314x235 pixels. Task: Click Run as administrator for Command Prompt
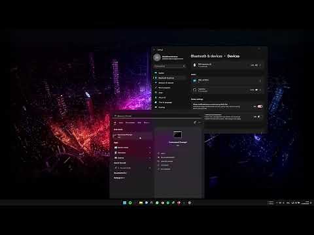167,157
